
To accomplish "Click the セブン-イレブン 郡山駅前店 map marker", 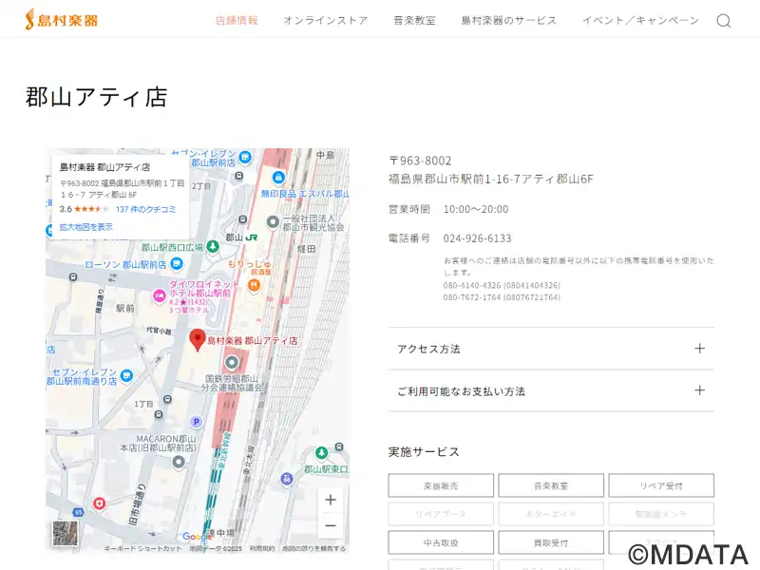I will tap(245, 157).
